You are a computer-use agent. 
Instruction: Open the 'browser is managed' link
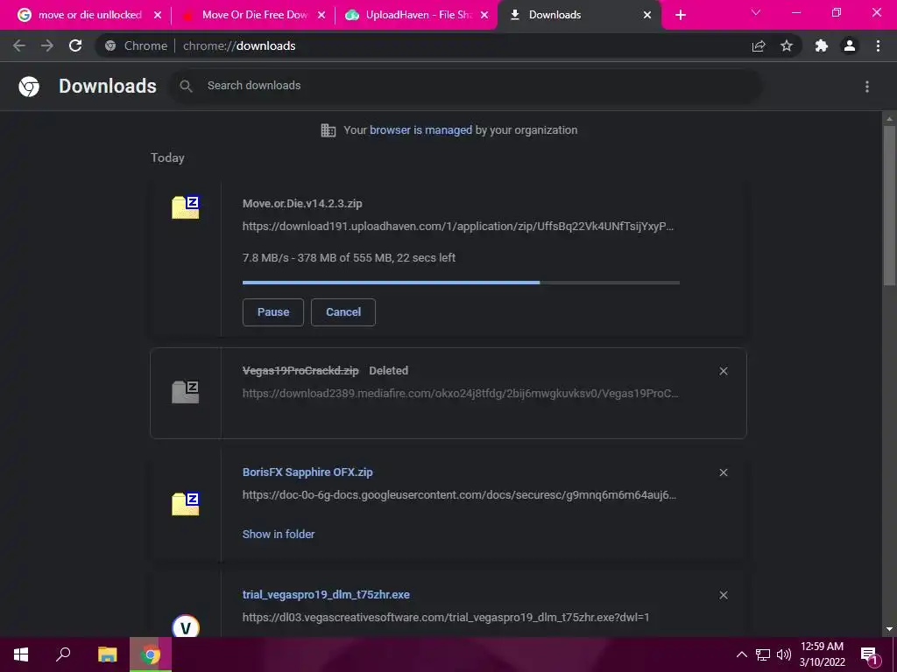(x=420, y=130)
